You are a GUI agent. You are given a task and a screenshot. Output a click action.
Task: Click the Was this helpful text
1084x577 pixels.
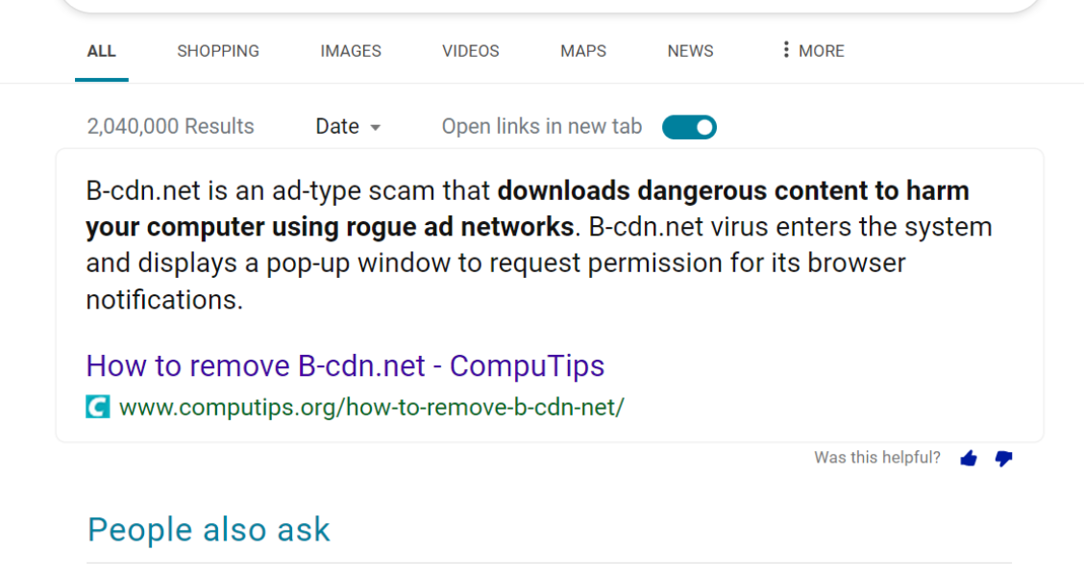876,458
